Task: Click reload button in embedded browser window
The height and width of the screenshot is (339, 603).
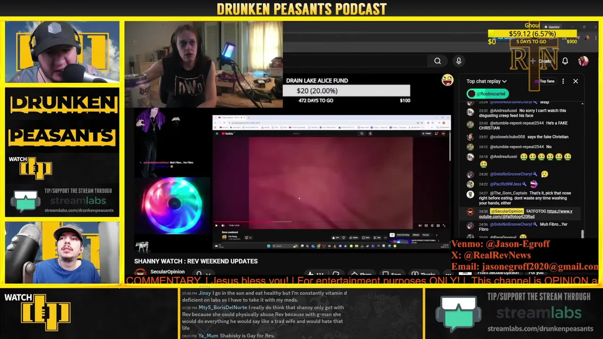Action: (224, 123)
